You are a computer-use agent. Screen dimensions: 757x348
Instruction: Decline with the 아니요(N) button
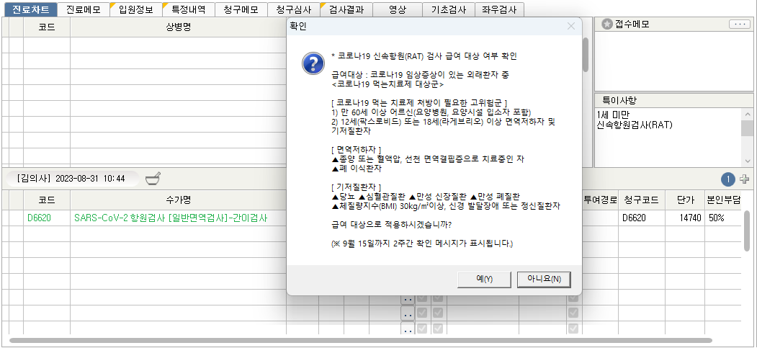[x=544, y=279]
